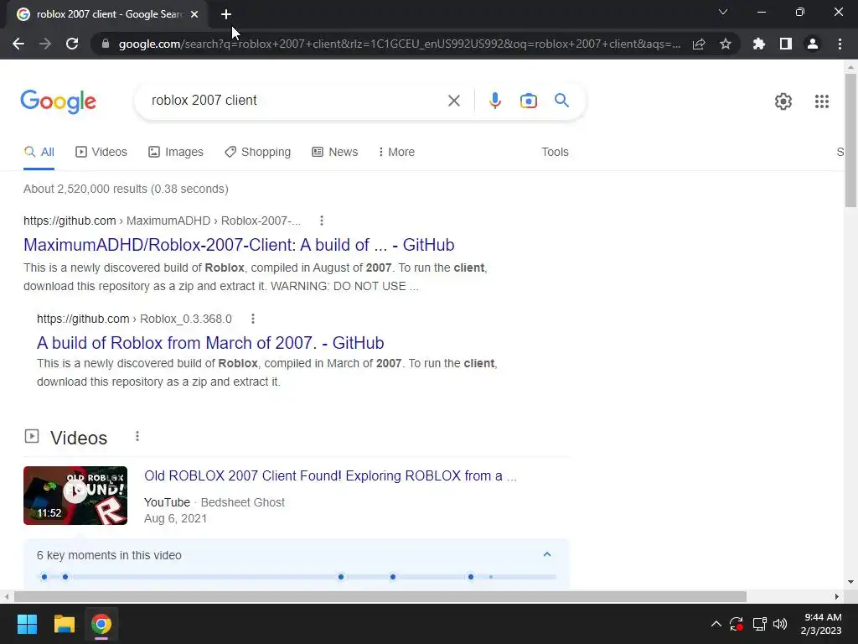This screenshot has width=858, height=644.
Task: Open the Google apps grid
Action: (821, 101)
